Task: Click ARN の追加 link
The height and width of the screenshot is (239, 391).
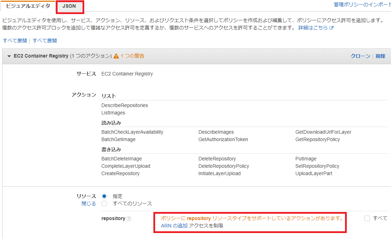Action: [174, 226]
